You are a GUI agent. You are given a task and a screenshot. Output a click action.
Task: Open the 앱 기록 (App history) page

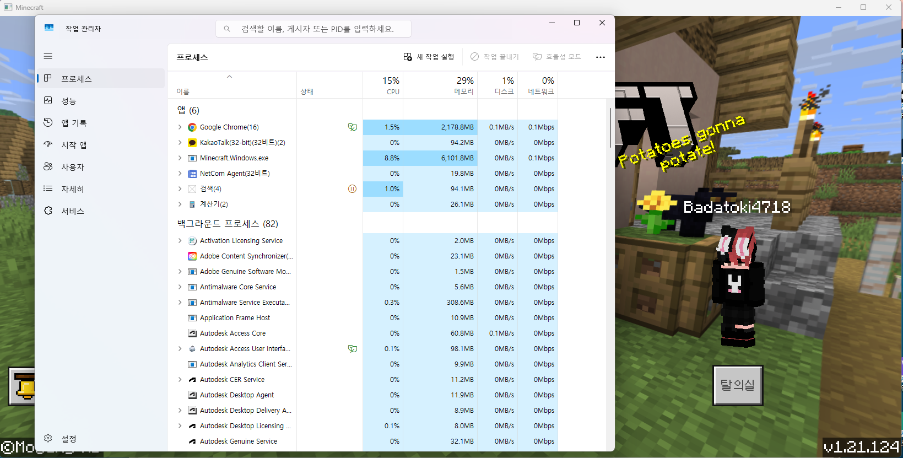tap(74, 123)
